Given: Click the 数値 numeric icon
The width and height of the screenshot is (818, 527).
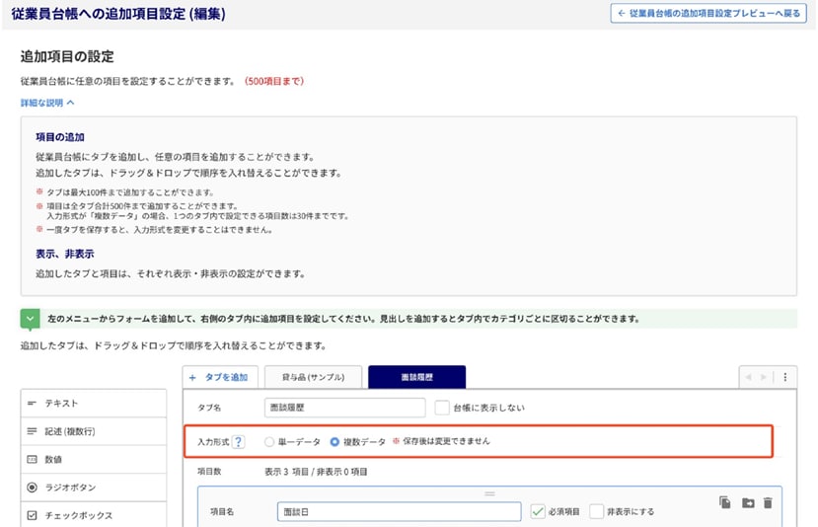Looking at the screenshot, I should coord(32,459).
